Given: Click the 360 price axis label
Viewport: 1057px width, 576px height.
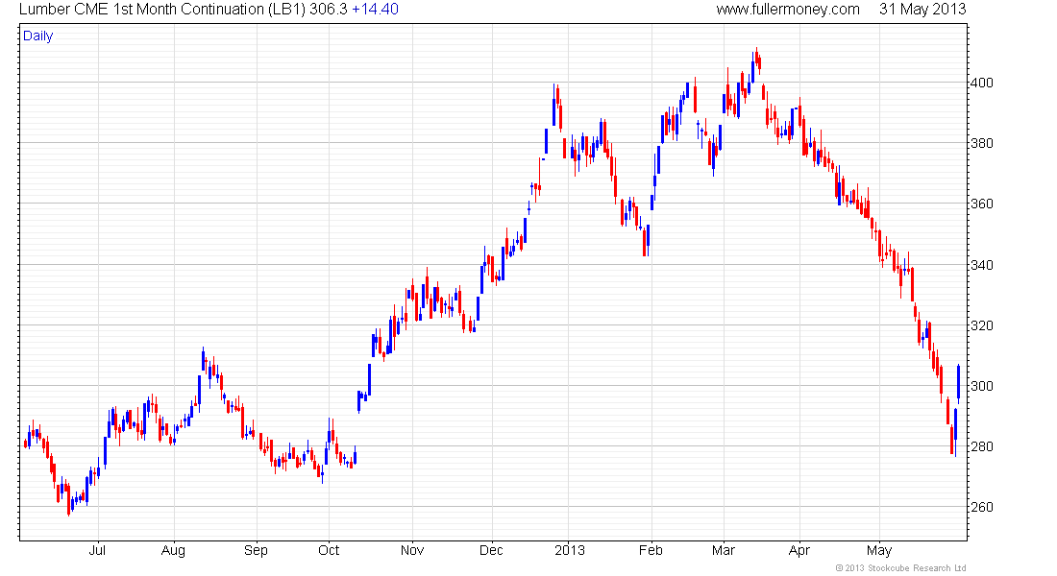Looking at the screenshot, I should coord(981,204).
